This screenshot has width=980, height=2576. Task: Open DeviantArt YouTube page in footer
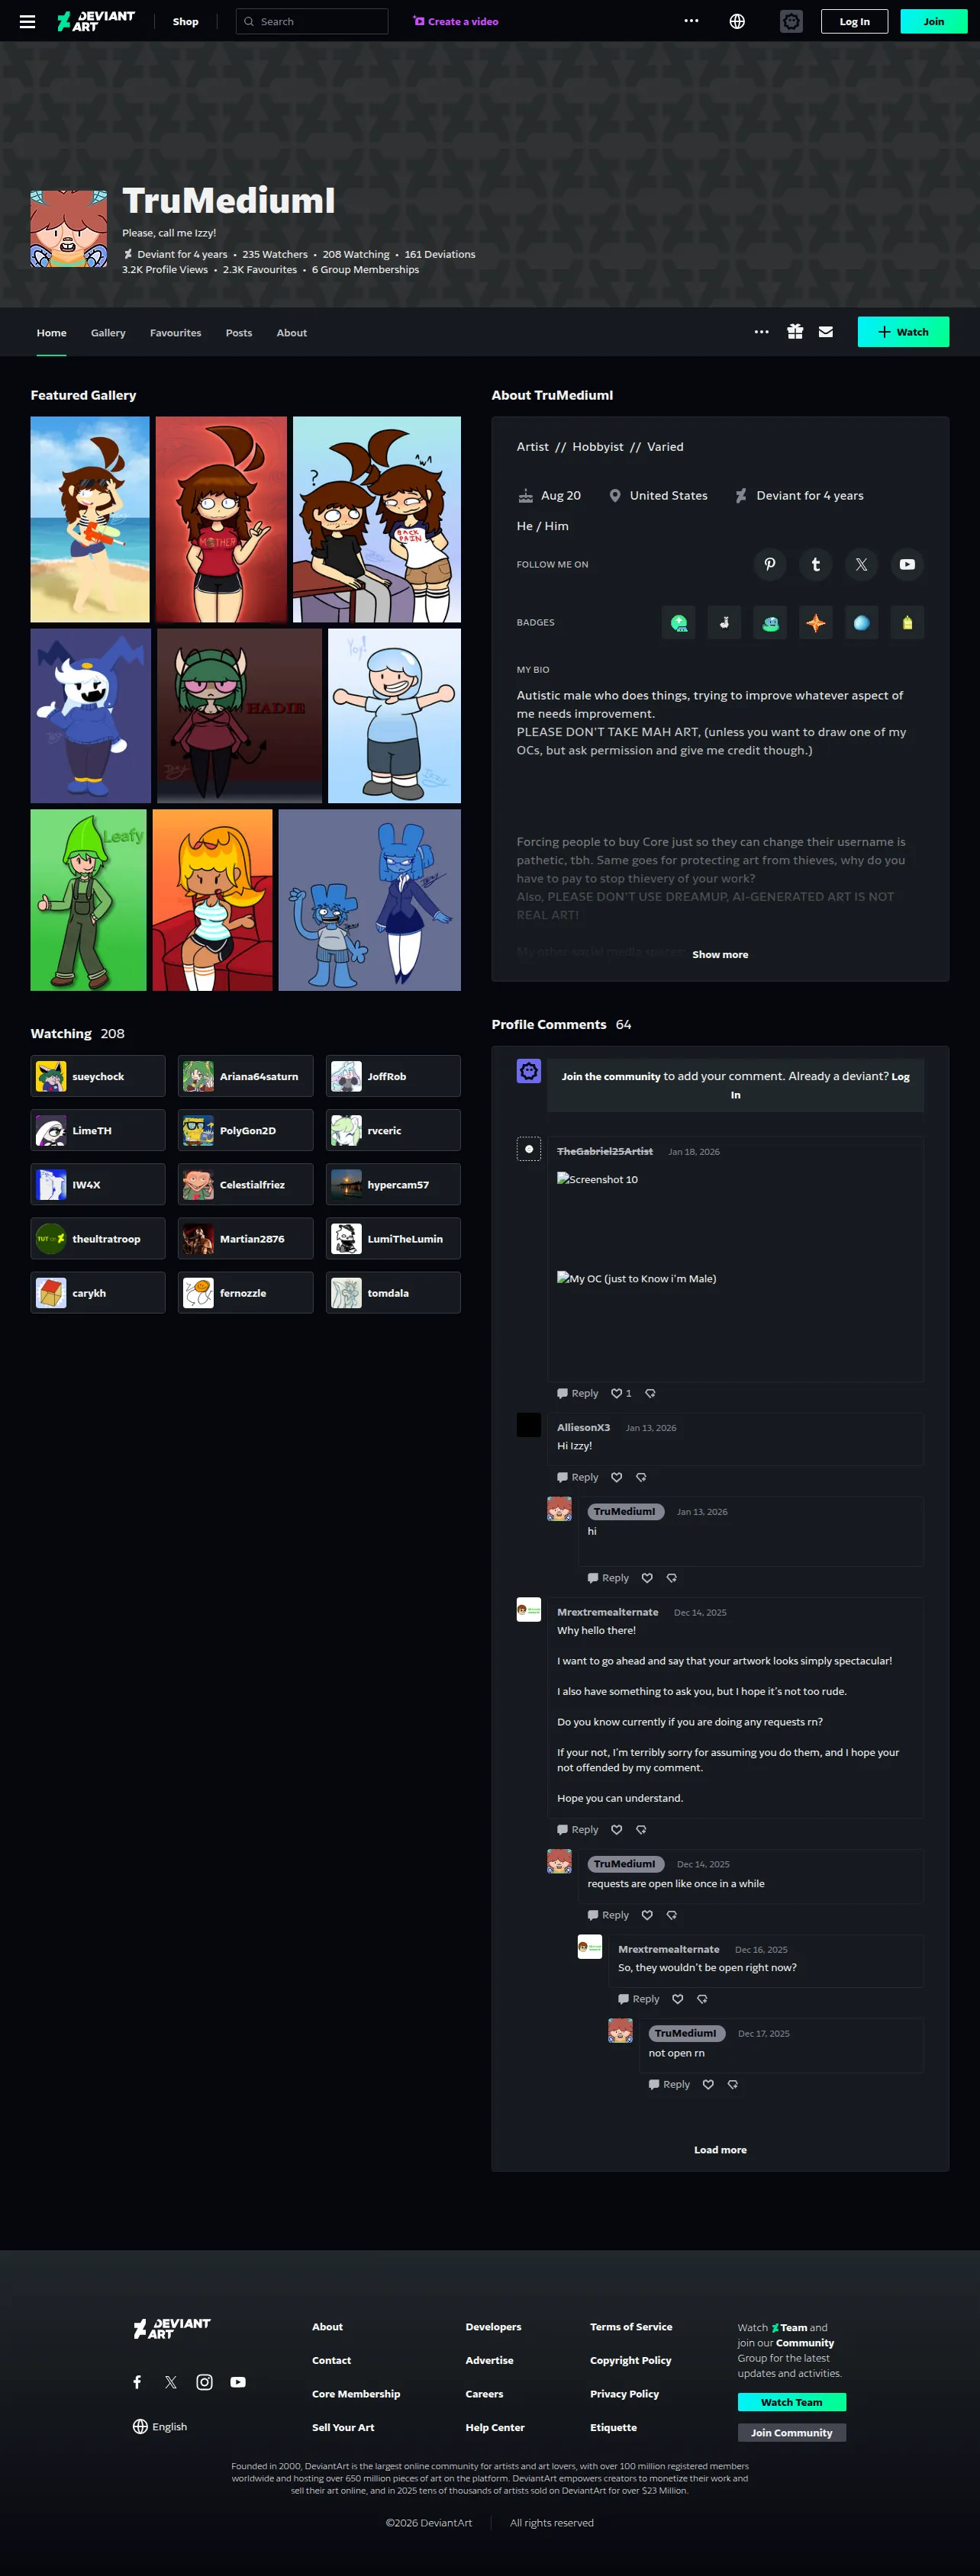click(x=238, y=2382)
